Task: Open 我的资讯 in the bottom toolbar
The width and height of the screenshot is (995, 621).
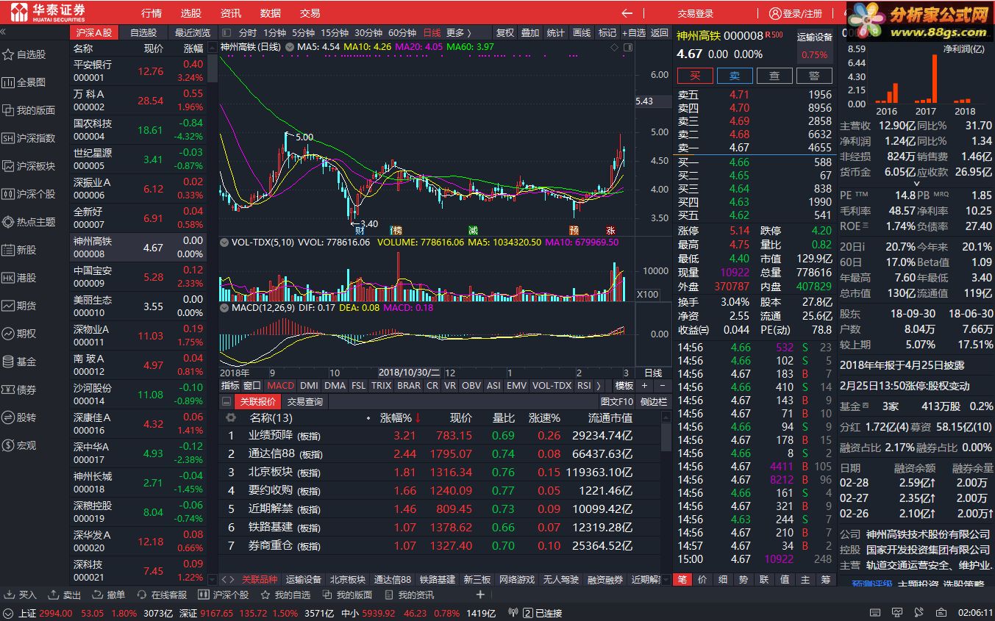Action: 408,595
